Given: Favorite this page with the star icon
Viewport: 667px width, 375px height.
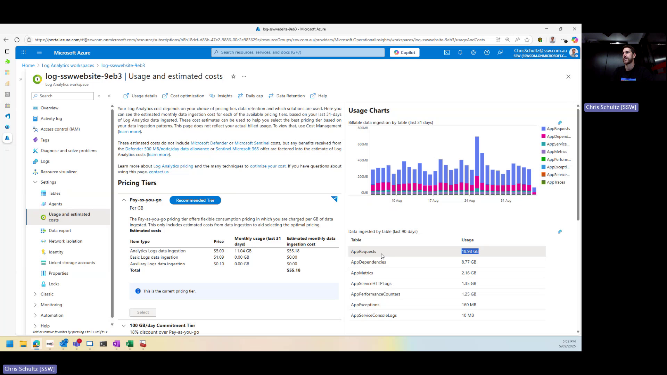Looking at the screenshot, I should point(233,76).
